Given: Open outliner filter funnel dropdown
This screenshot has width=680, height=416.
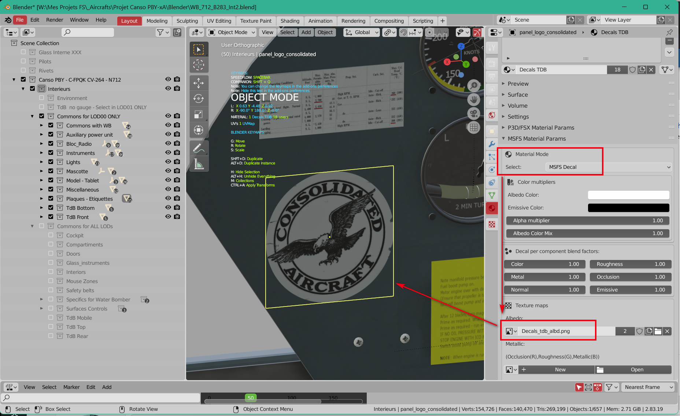Looking at the screenshot, I should click(x=163, y=32).
